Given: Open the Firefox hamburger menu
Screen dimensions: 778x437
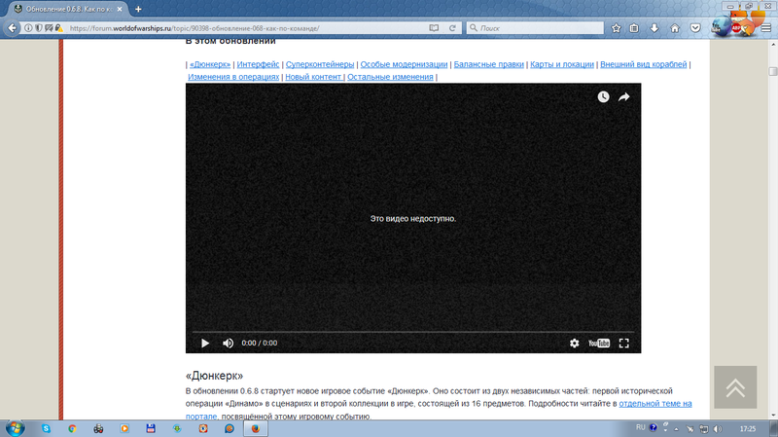Looking at the screenshot, I should [766, 28].
